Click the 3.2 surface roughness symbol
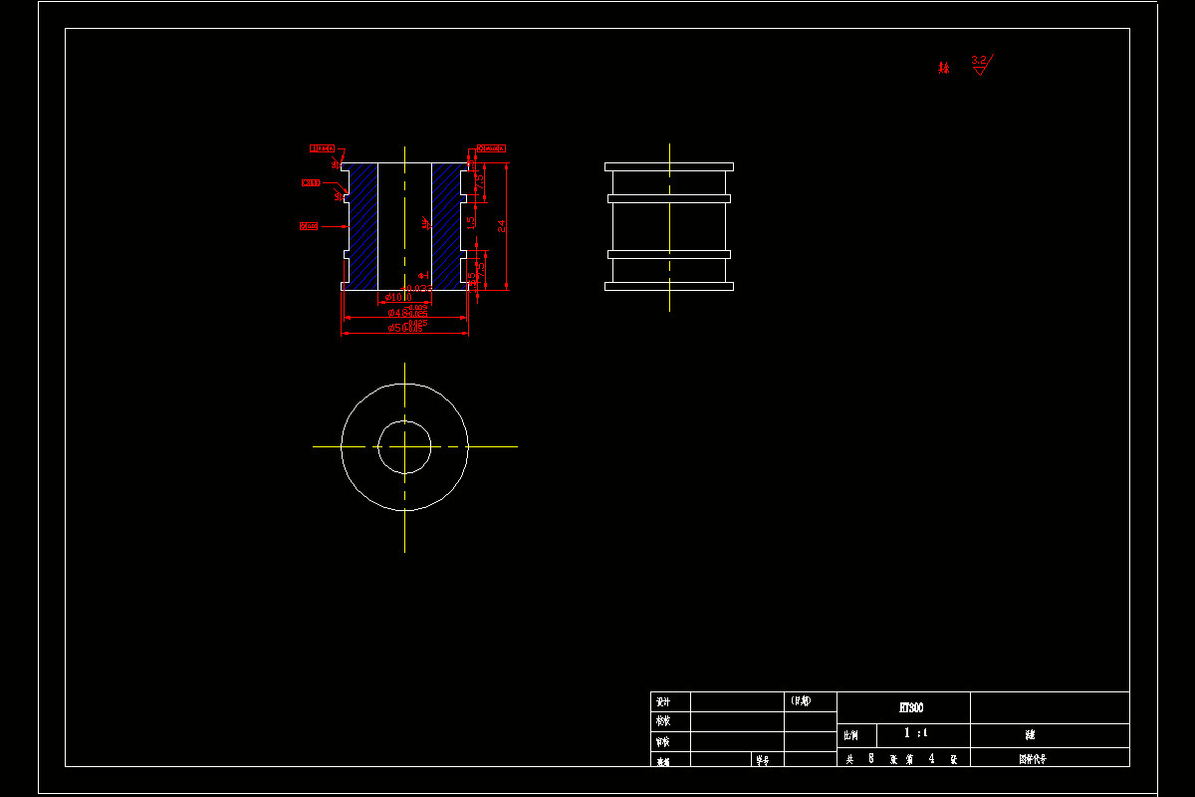Screen dimensions: 1195x797 [982, 65]
